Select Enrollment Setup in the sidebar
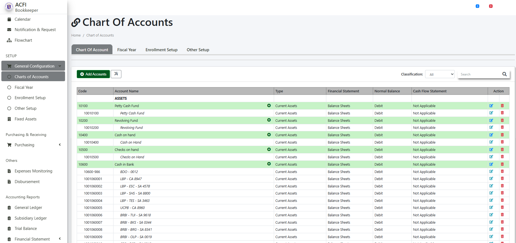Image resolution: width=516 pixels, height=243 pixels. [x=30, y=98]
